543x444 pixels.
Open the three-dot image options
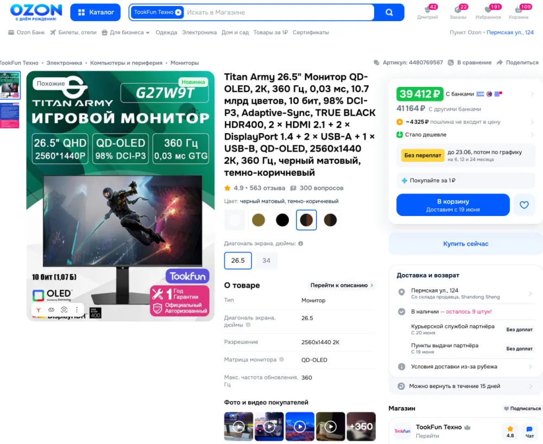coord(77,310)
